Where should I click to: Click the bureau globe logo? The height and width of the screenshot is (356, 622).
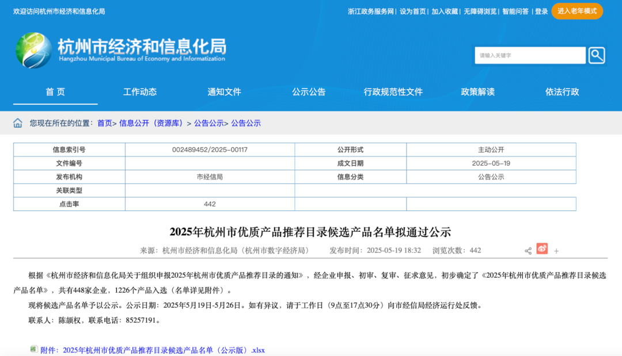coord(34,50)
